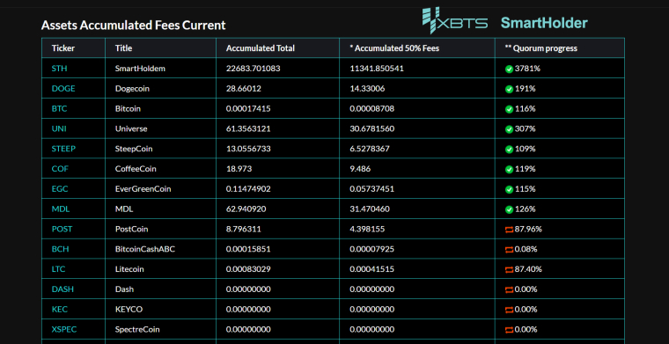Click the green check icon next to 119%
The height and width of the screenshot is (344, 669).
tap(509, 169)
